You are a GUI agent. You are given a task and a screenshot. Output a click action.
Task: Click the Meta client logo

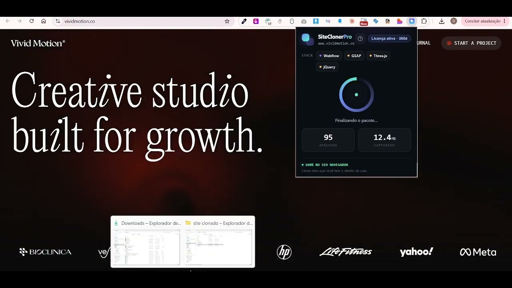click(x=478, y=252)
